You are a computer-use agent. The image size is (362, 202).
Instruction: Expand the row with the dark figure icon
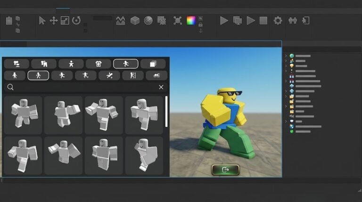click(286, 71)
